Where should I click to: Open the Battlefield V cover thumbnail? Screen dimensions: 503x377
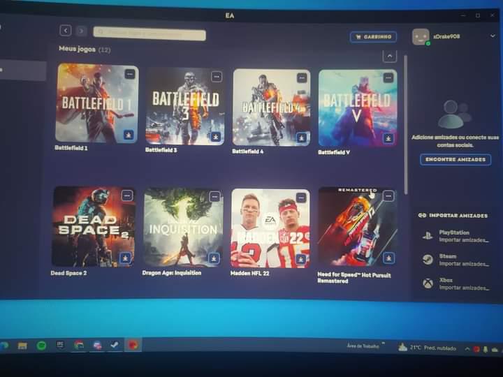(358, 108)
